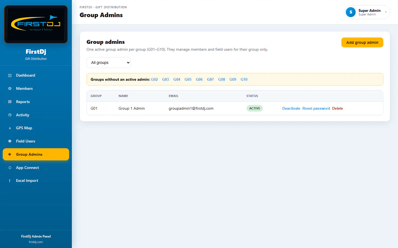This screenshot has height=248, width=398.
Task: Click the GPS Map pin icon
Action: [x=10, y=128]
